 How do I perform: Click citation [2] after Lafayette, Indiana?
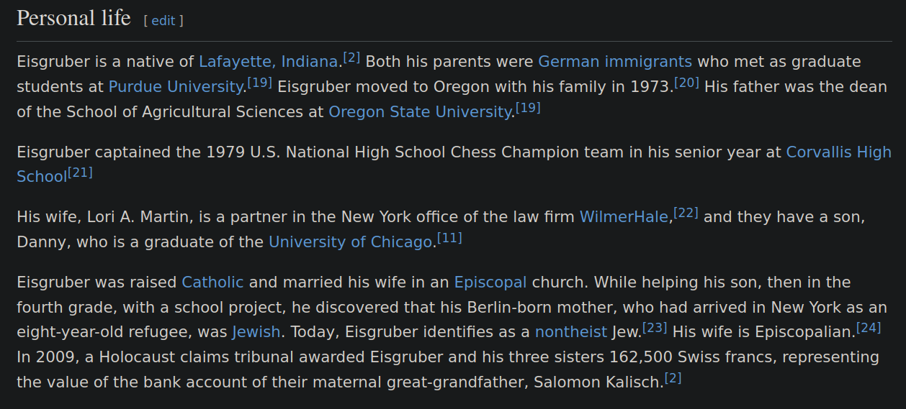[351, 58]
